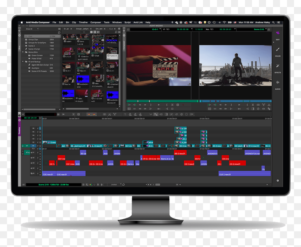Open macOS Spotlight search

coord(273,22)
